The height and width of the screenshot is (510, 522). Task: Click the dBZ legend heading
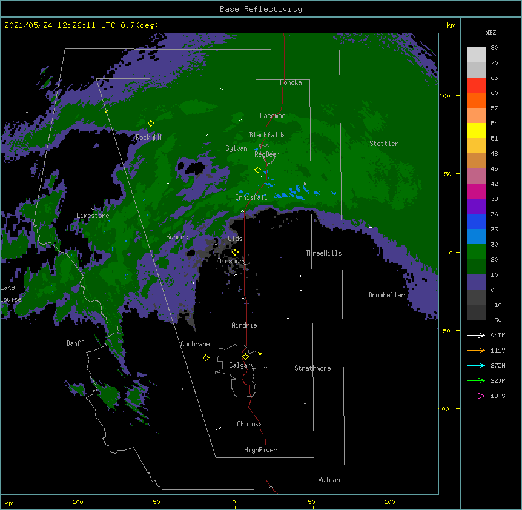491,33
